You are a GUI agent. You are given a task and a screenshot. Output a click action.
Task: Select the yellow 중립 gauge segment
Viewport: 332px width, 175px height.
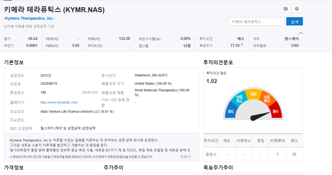coord(253,94)
